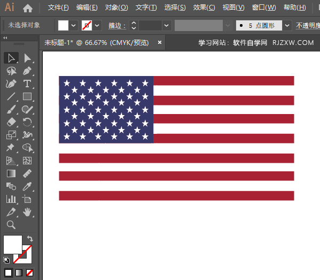
Task: Click the large Fill box in toolbox
Action: pyautogui.click(x=13, y=245)
